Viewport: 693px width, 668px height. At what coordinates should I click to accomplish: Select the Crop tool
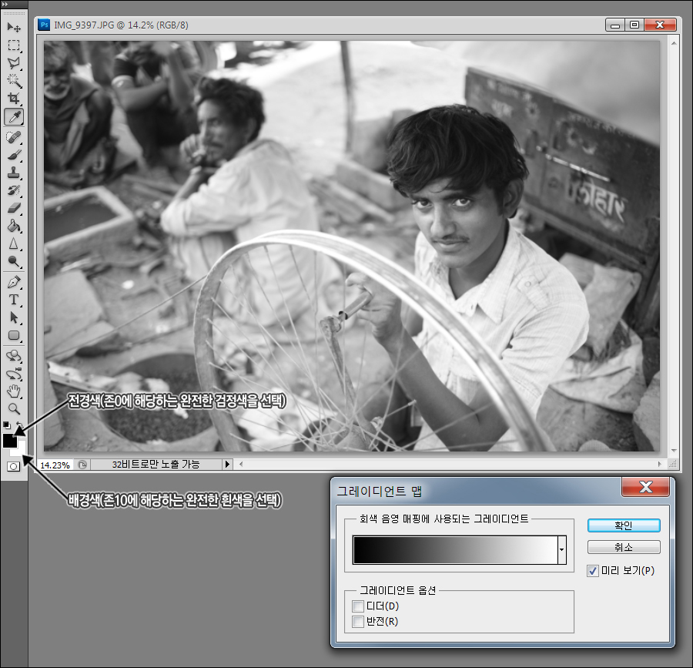(x=14, y=98)
